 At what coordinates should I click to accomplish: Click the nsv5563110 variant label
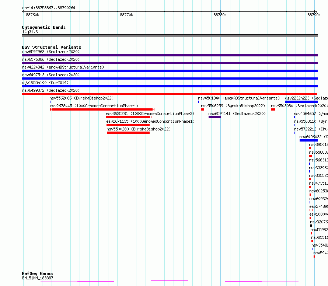(311, 121)
